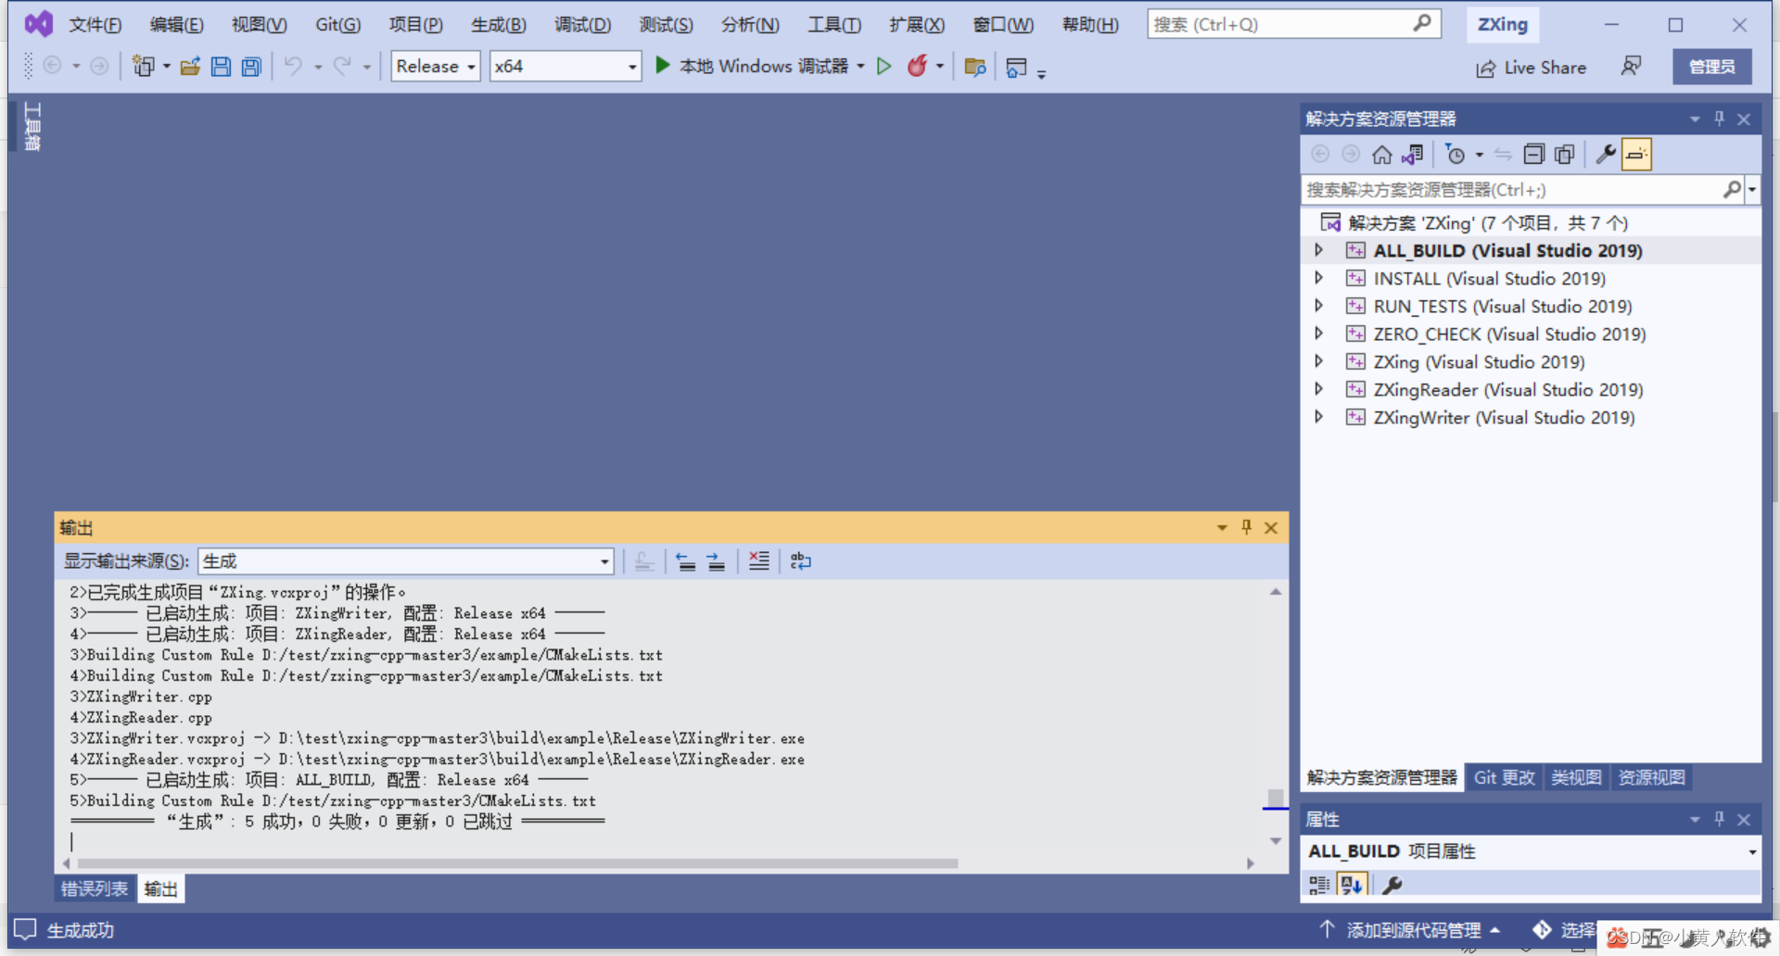Click the Solution Explorer Home icon
1780x956 pixels.
click(x=1381, y=155)
